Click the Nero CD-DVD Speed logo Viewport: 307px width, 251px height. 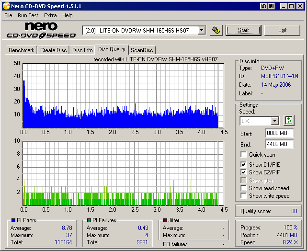[41, 30]
